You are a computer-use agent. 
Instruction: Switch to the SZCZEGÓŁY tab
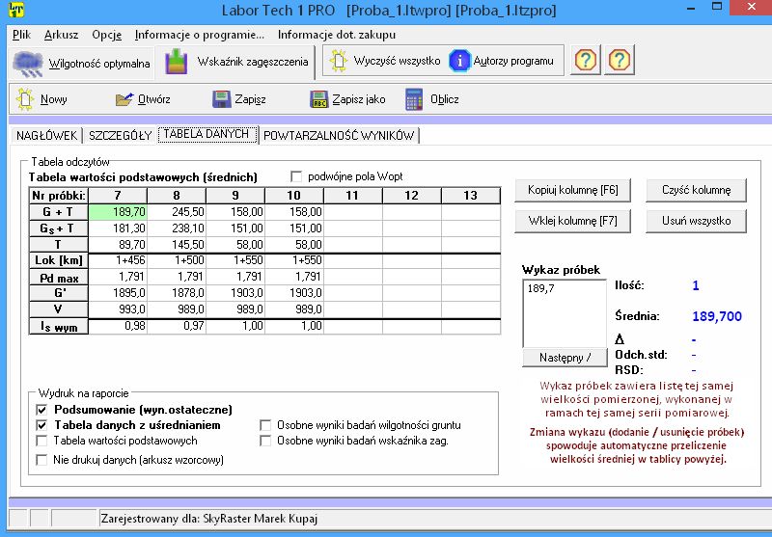121,136
